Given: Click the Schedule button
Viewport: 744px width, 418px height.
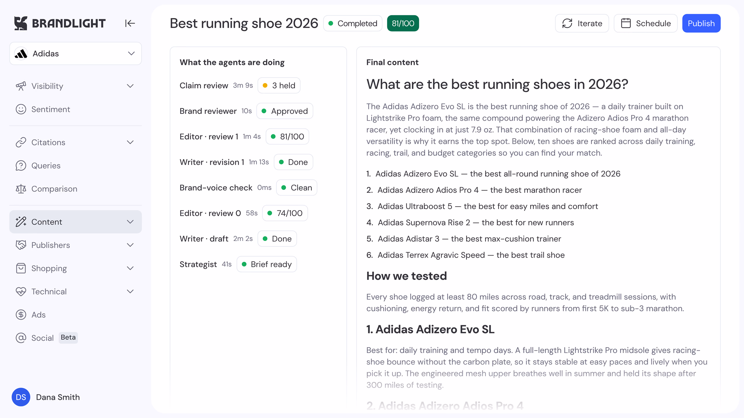Looking at the screenshot, I should (645, 23).
